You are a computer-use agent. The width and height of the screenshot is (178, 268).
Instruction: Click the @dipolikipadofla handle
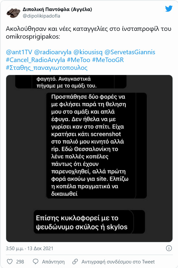tap(41, 16)
